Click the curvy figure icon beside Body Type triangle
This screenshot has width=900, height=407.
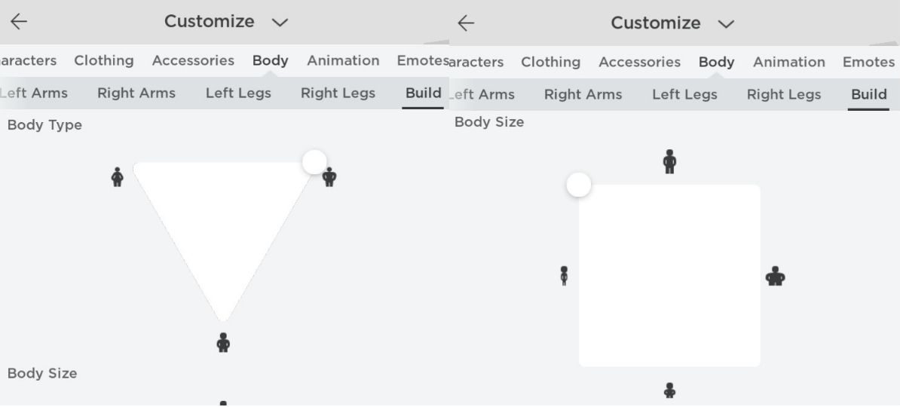tap(117, 177)
